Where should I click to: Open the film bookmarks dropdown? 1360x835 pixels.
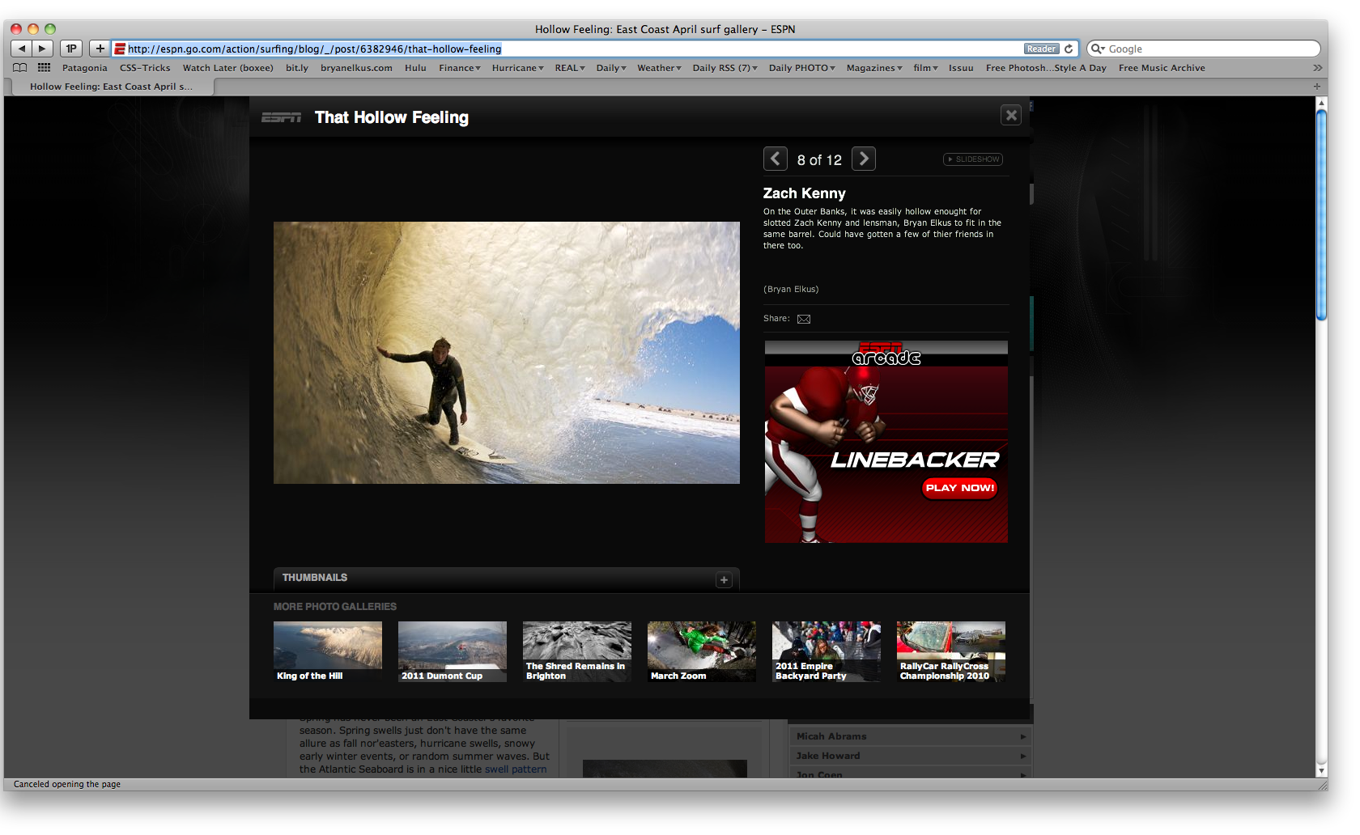(925, 68)
